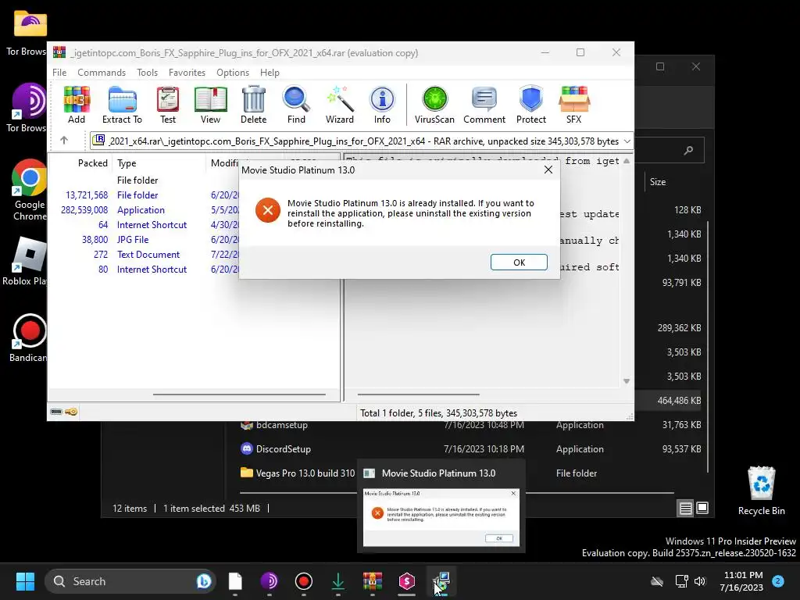Open the Commands menu
Image resolution: width=800 pixels, height=600 pixels.
(x=102, y=73)
